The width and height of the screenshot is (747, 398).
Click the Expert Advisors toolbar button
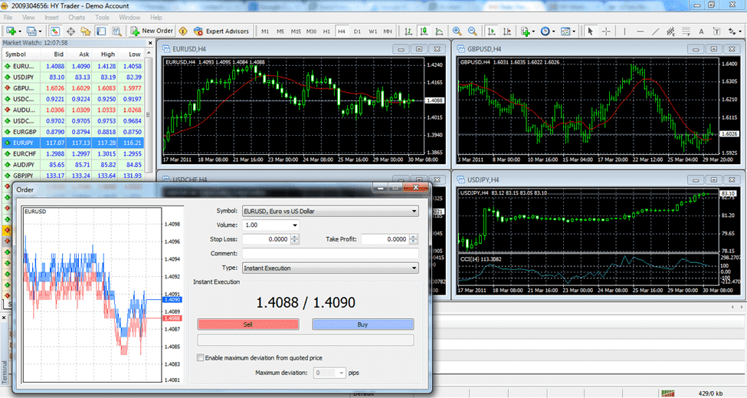221,31
